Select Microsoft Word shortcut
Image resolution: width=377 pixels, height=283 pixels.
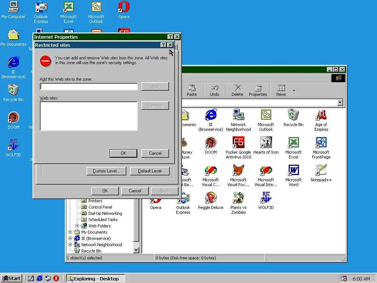pyautogui.click(x=293, y=175)
